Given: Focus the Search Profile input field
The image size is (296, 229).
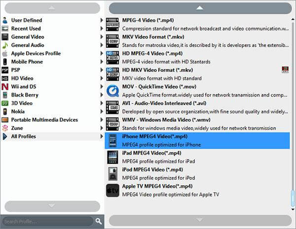Looking at the screenshot, I should click(48, 221).
